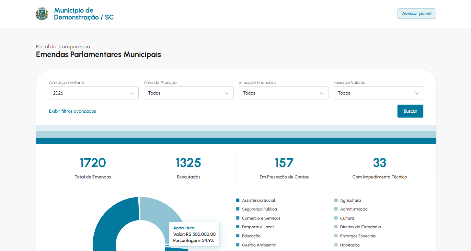
Task: Toggle the Habitação legend swatch
Action: tap(336, 245)
